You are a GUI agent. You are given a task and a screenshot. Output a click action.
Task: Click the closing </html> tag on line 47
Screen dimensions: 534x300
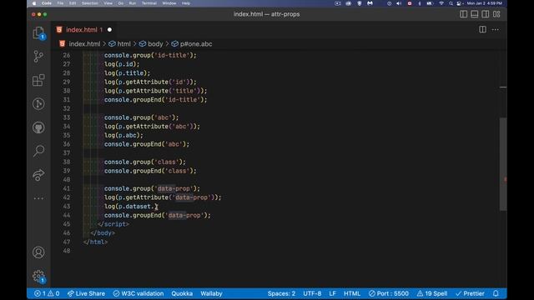point(96,242)
